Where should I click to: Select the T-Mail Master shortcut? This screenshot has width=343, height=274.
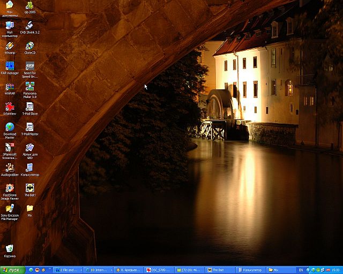30,129
